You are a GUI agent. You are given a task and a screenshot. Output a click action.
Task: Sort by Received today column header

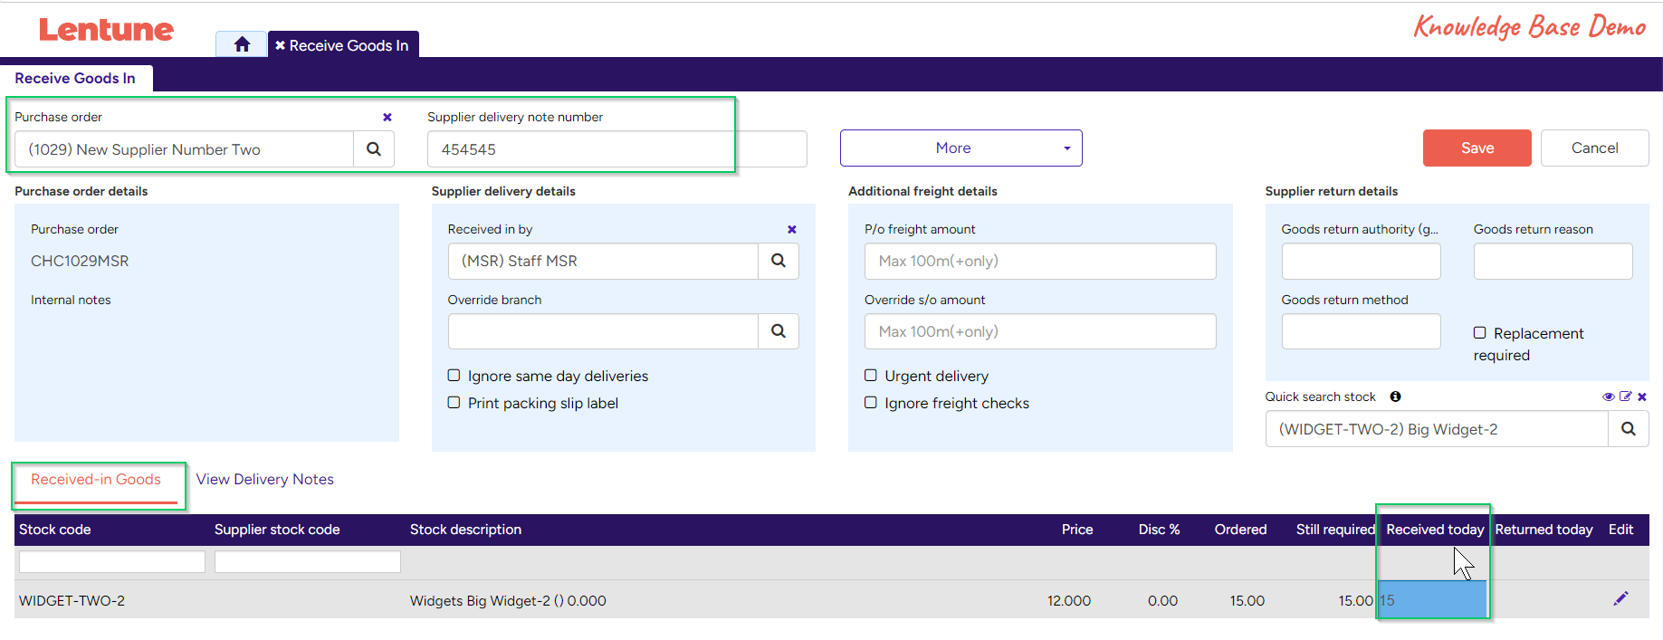[x=1435, y=530]
